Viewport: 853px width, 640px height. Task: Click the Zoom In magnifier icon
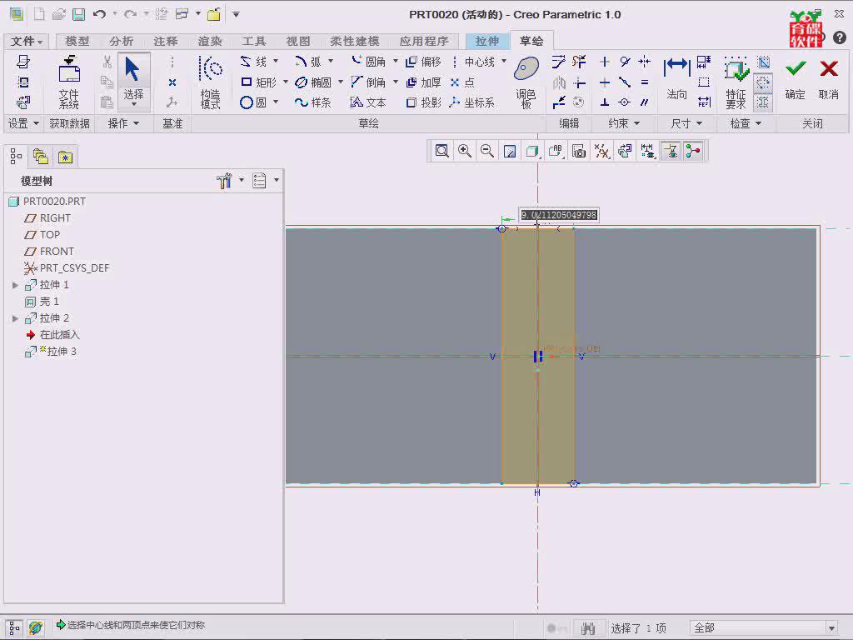(x=465, y=151)
